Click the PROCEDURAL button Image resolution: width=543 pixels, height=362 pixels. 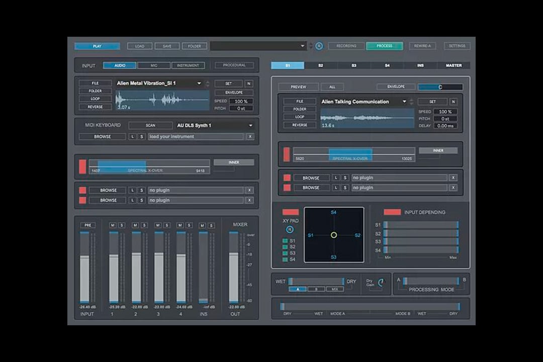coord(234,65)
